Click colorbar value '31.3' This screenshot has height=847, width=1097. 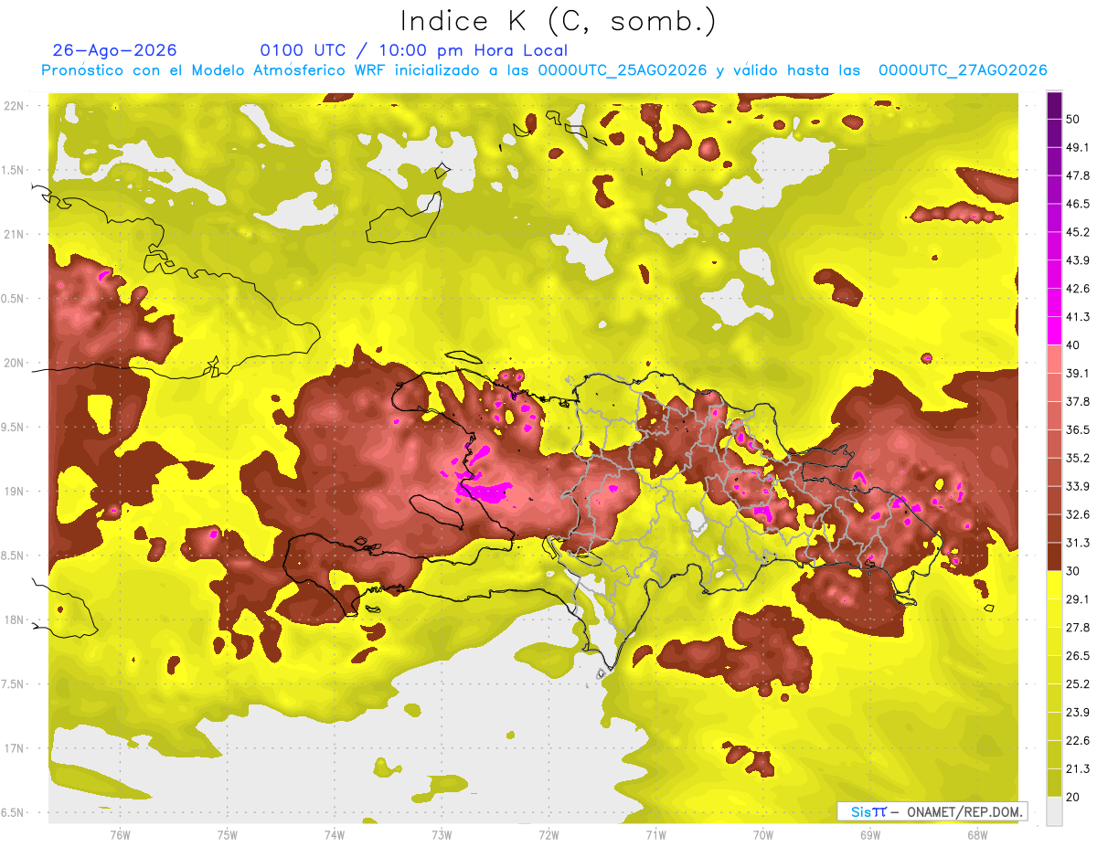(1078, 543)
